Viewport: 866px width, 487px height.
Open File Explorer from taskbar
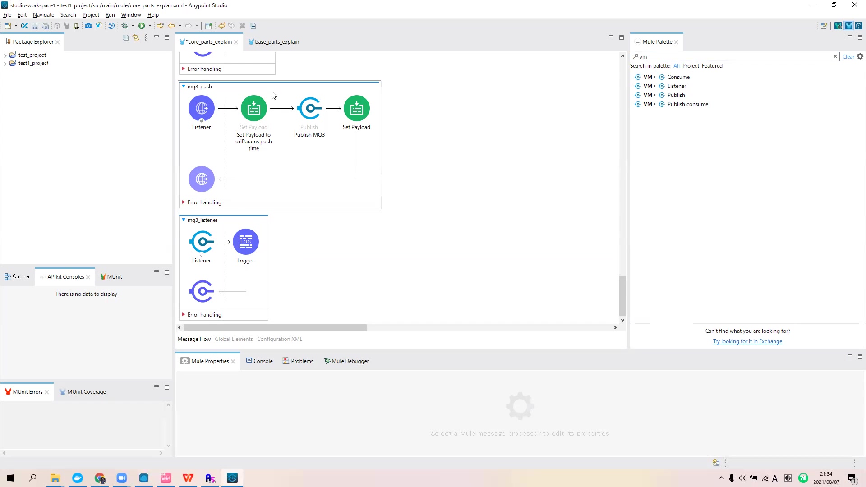[55, 478]
